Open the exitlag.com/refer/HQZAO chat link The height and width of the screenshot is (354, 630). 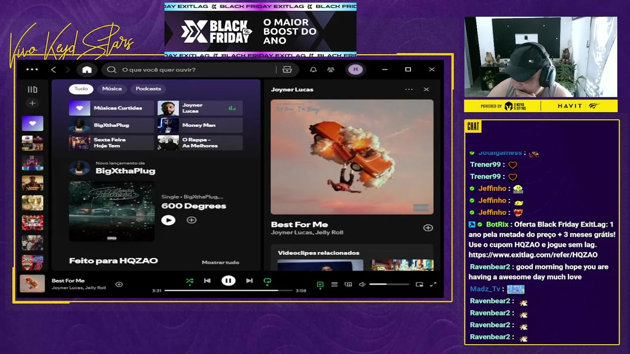[533, 255]
